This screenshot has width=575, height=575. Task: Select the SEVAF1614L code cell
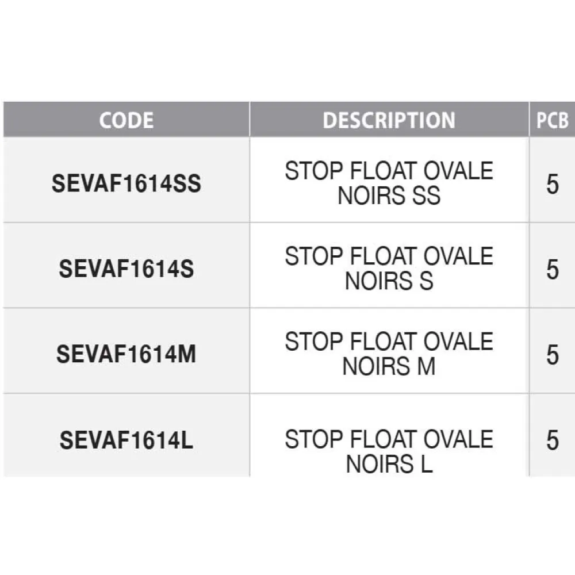tap(126, 441)
